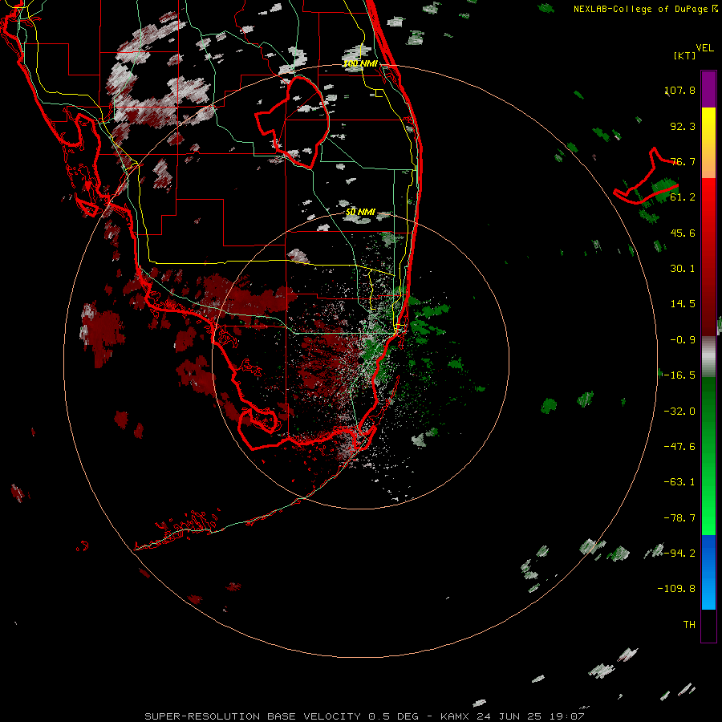Select the 30.1 legend value
The width and height of the screenshot is (722, 722).
[x=683, y=269]
